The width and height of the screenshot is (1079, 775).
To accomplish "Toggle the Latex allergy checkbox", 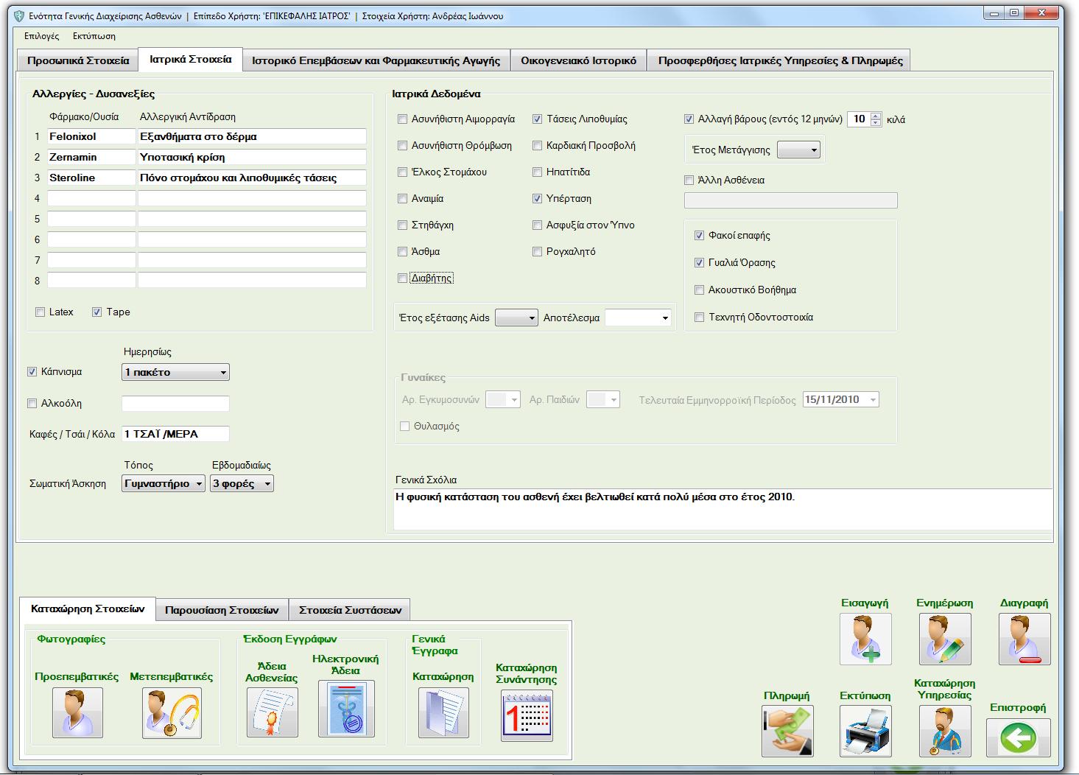I will (41, 312).
